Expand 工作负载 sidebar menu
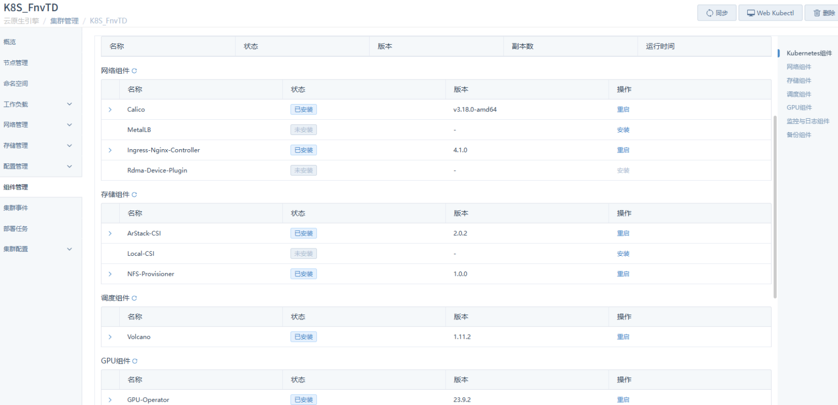This screenshot has height=405, width=838. click(69, 104)
